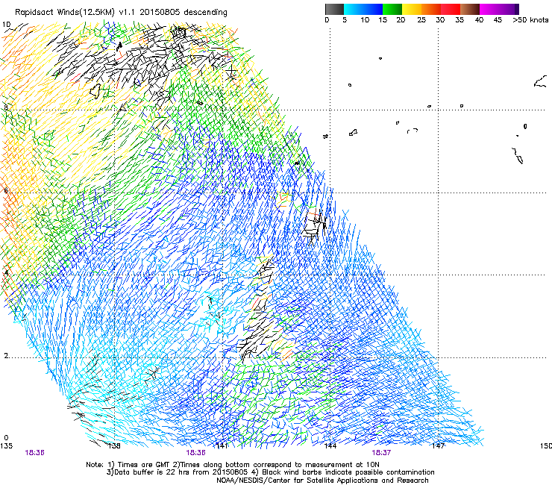
Task: Select the blue 10-15 knots legend color
Action: coord(373,9)
